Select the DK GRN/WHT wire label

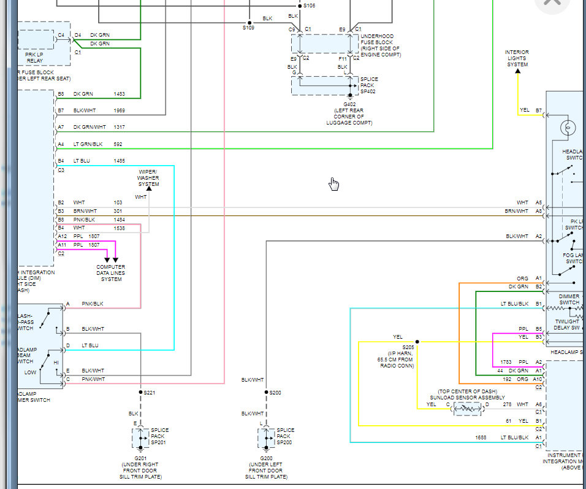(x=89, y=127)
